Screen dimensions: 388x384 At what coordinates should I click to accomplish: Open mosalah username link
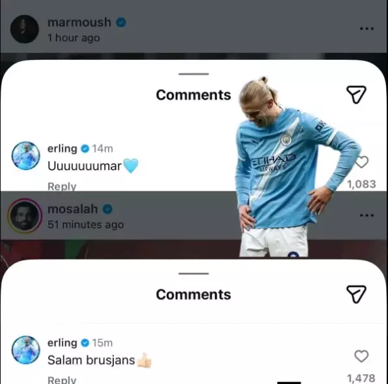pos(72,209)
